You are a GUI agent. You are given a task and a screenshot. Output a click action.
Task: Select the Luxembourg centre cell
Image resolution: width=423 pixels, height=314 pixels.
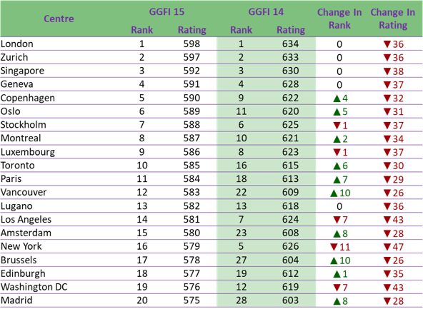pyautogui.click(x=28, y=152)
